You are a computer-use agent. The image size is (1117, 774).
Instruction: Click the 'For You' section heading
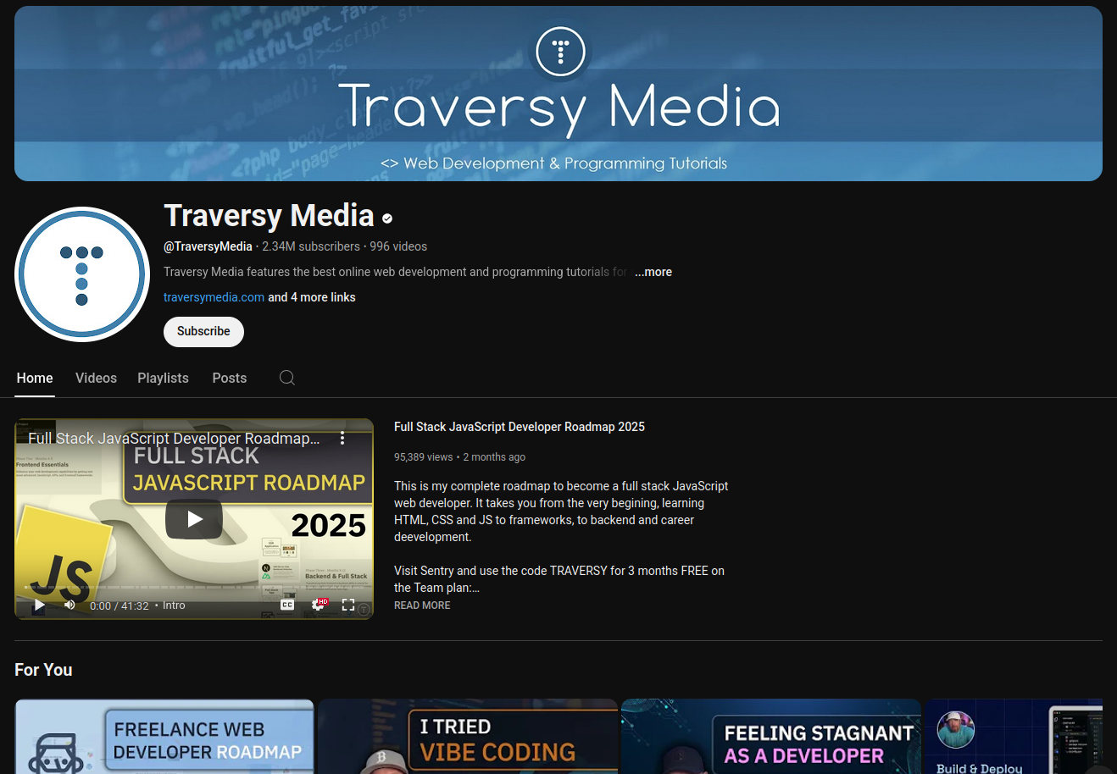[x=43, y=670]
